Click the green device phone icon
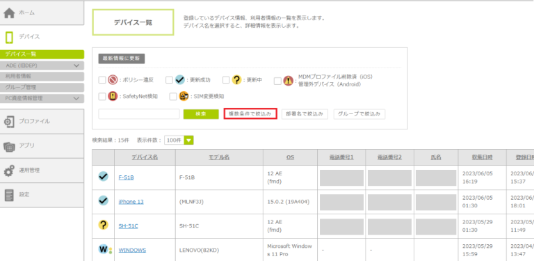The width and height of the screenshot is (534, 261). [x=9, y=37]
